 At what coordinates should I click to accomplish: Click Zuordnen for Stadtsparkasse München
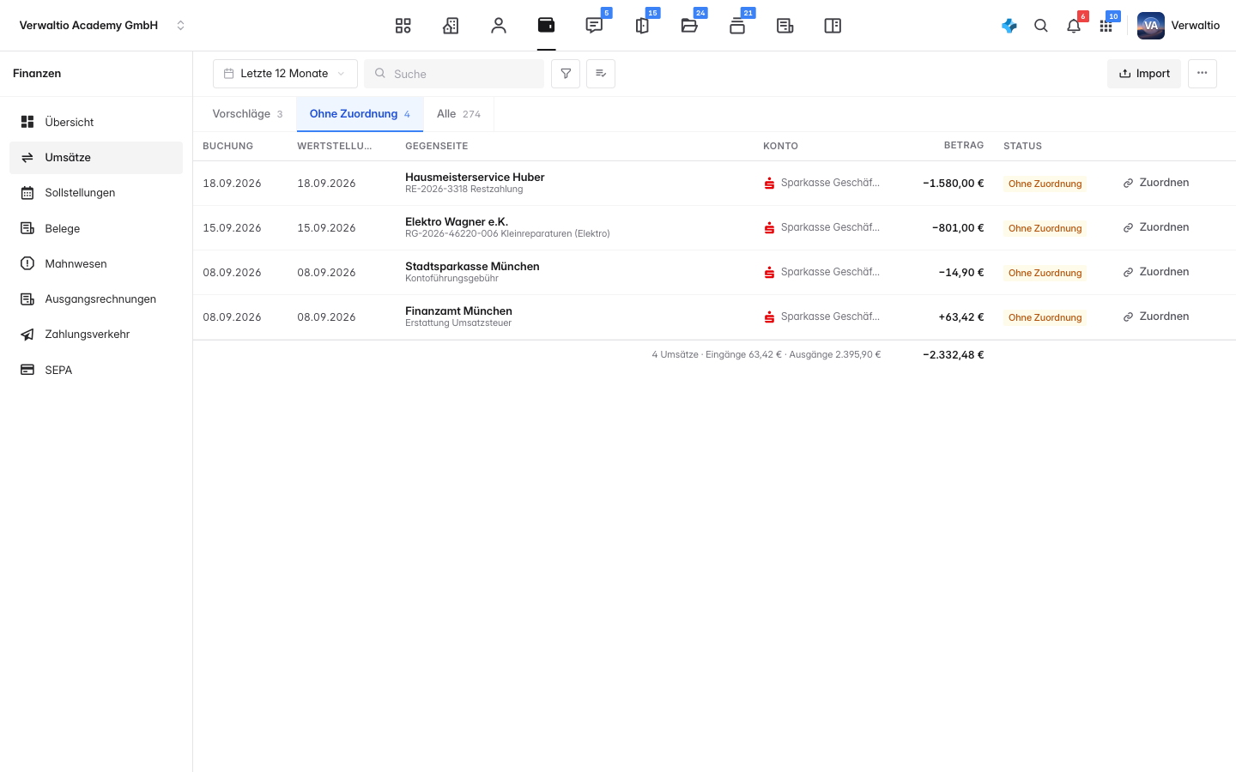coord(1156,272)
